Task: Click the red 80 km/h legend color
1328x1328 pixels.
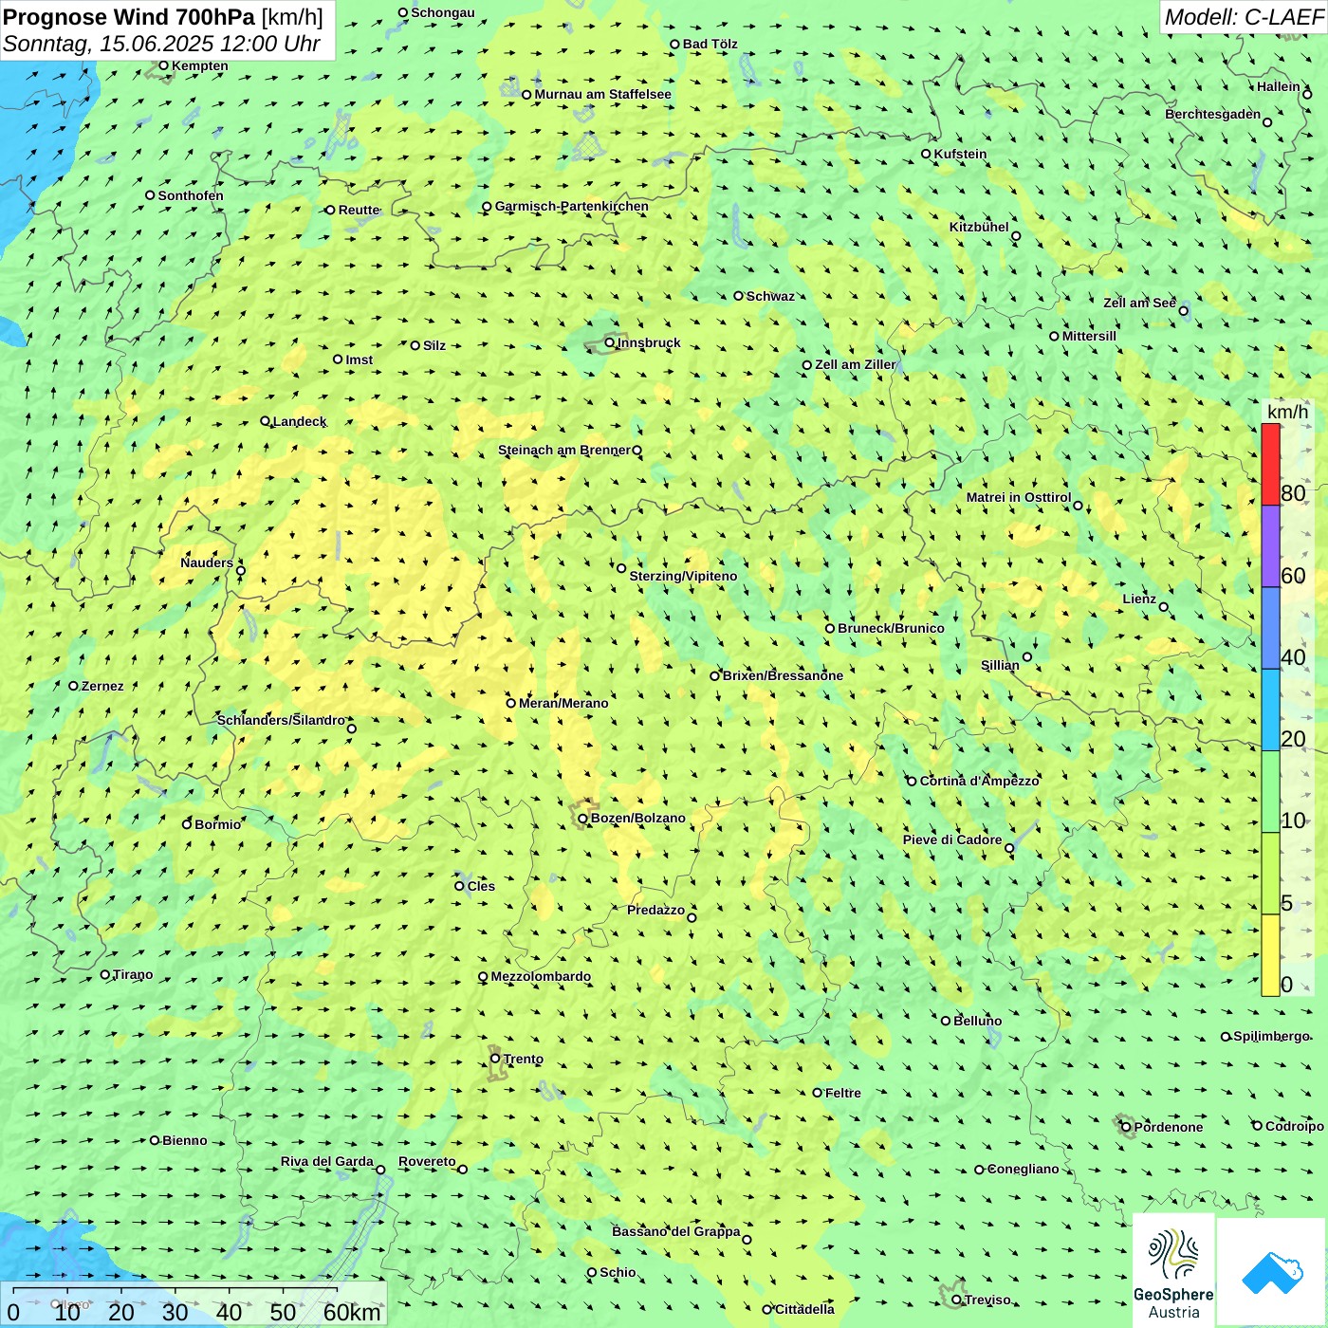Action: [1270, 465]
